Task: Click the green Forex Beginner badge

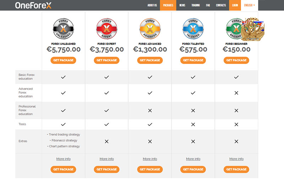Action: click(x=234, y=29)
